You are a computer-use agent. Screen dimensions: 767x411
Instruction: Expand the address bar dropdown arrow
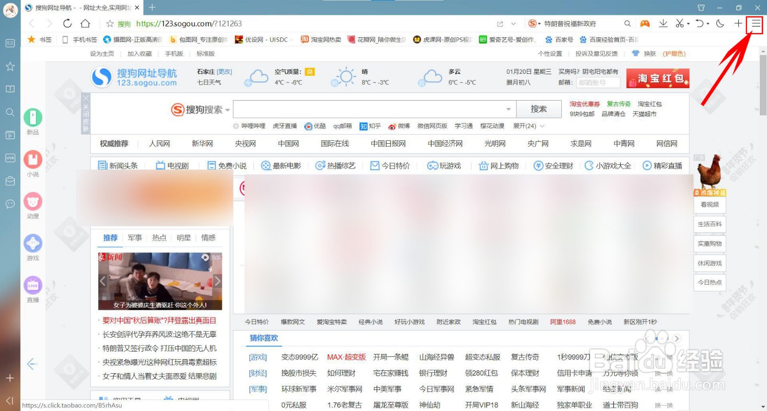513,23
